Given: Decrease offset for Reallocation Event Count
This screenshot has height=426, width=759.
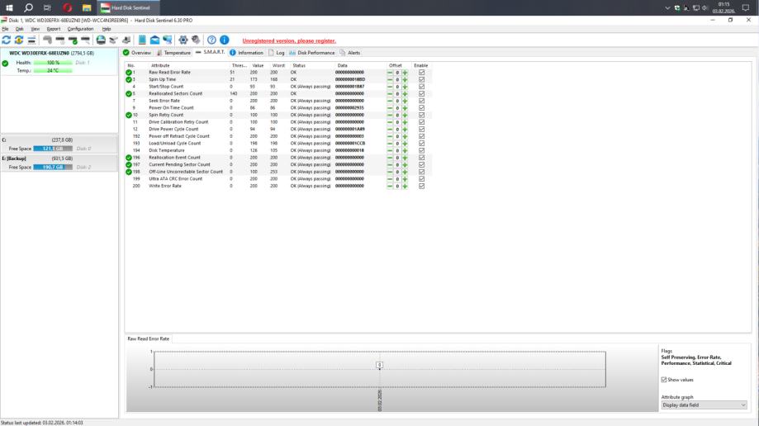Looking at the screenshot, I should pos(390,158).
